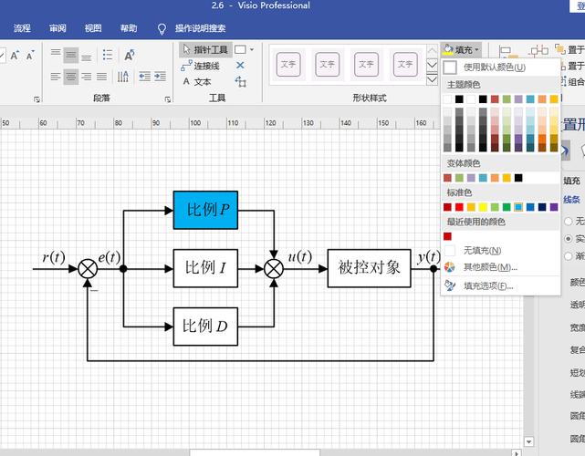This screenshot has height=456, width=585.
Task: Open Fill Options (填充选项)
Action: 501,286
